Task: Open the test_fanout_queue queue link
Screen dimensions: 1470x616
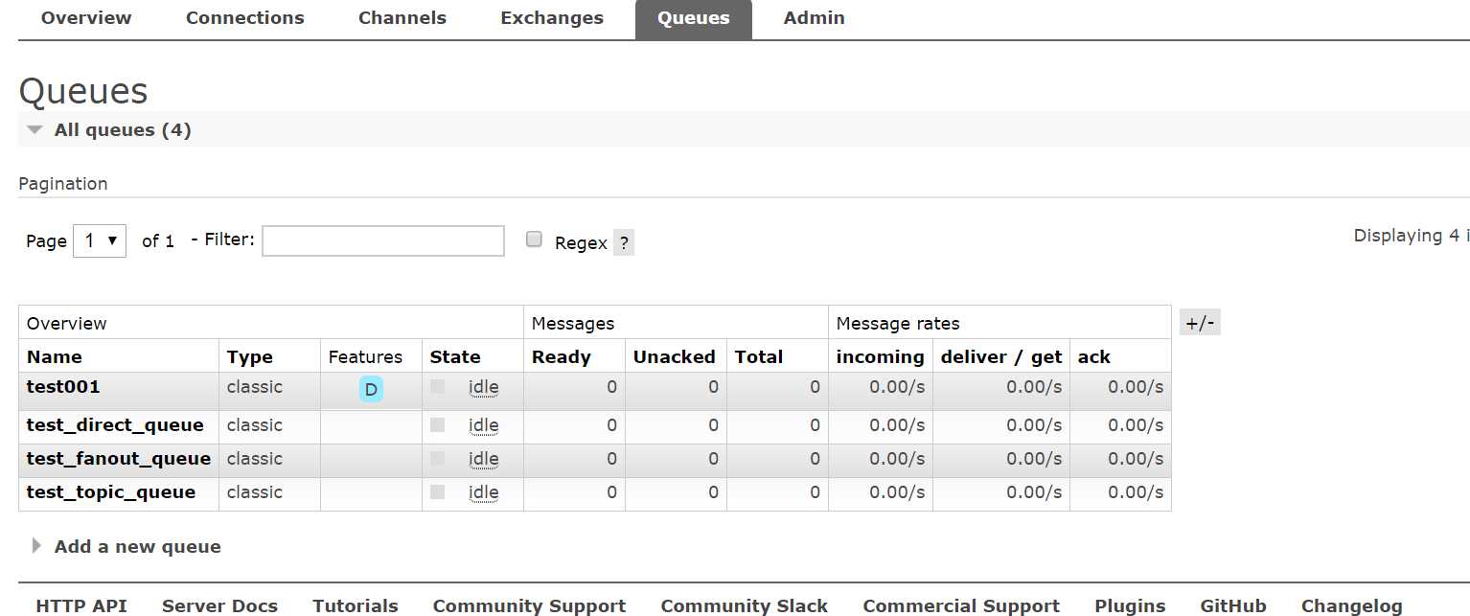Action: coord(119,459)
